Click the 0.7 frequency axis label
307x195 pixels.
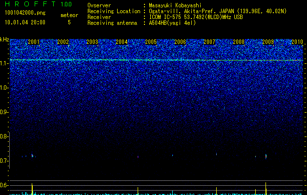click(x=4, y=161)
